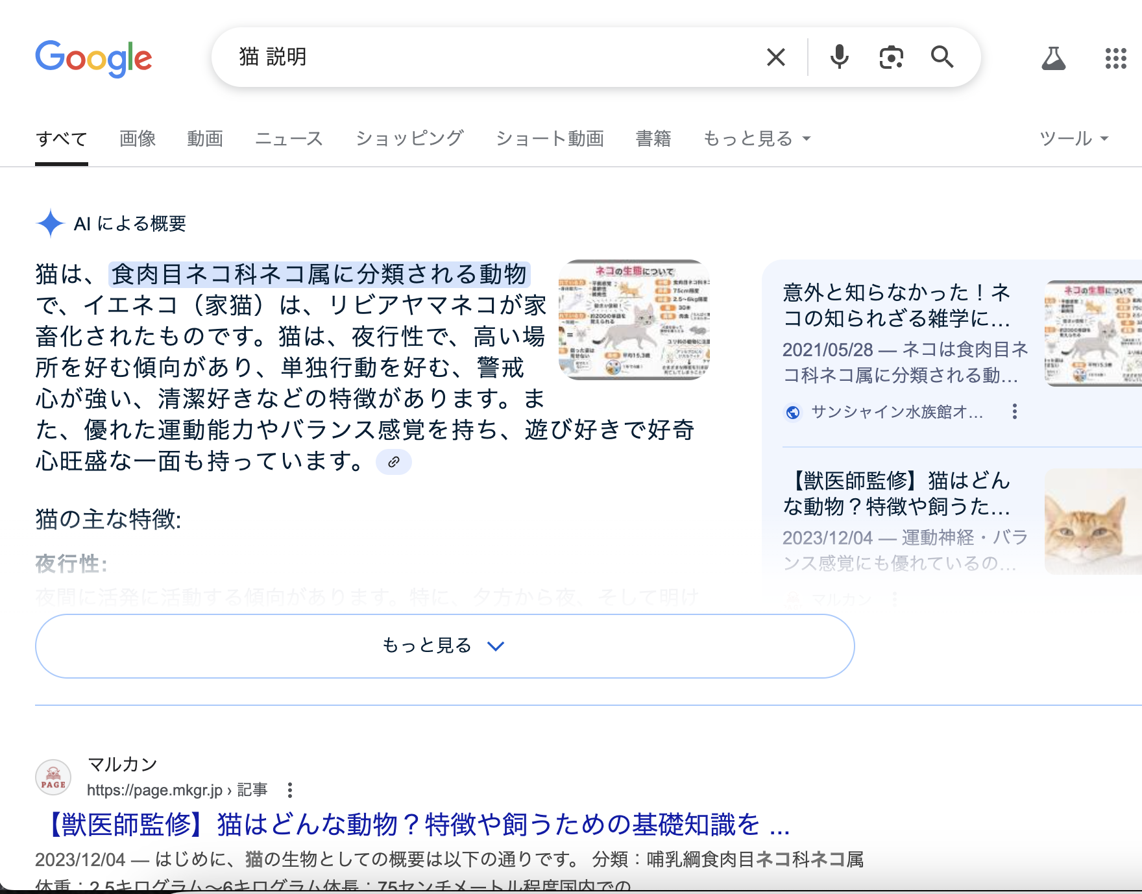This screenshot has width=1142, height=894.
Task: Open Search Labs flask icon
Action: click(1054, 58)
